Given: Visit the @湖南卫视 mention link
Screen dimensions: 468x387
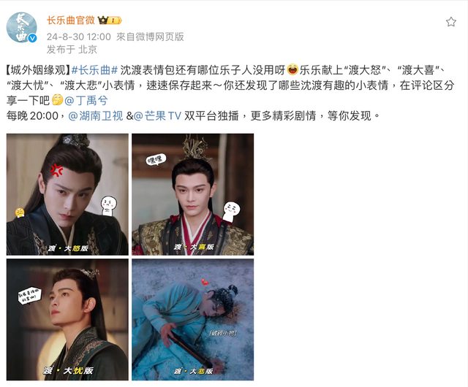Looking at the screenshot, I should [96, 115].
